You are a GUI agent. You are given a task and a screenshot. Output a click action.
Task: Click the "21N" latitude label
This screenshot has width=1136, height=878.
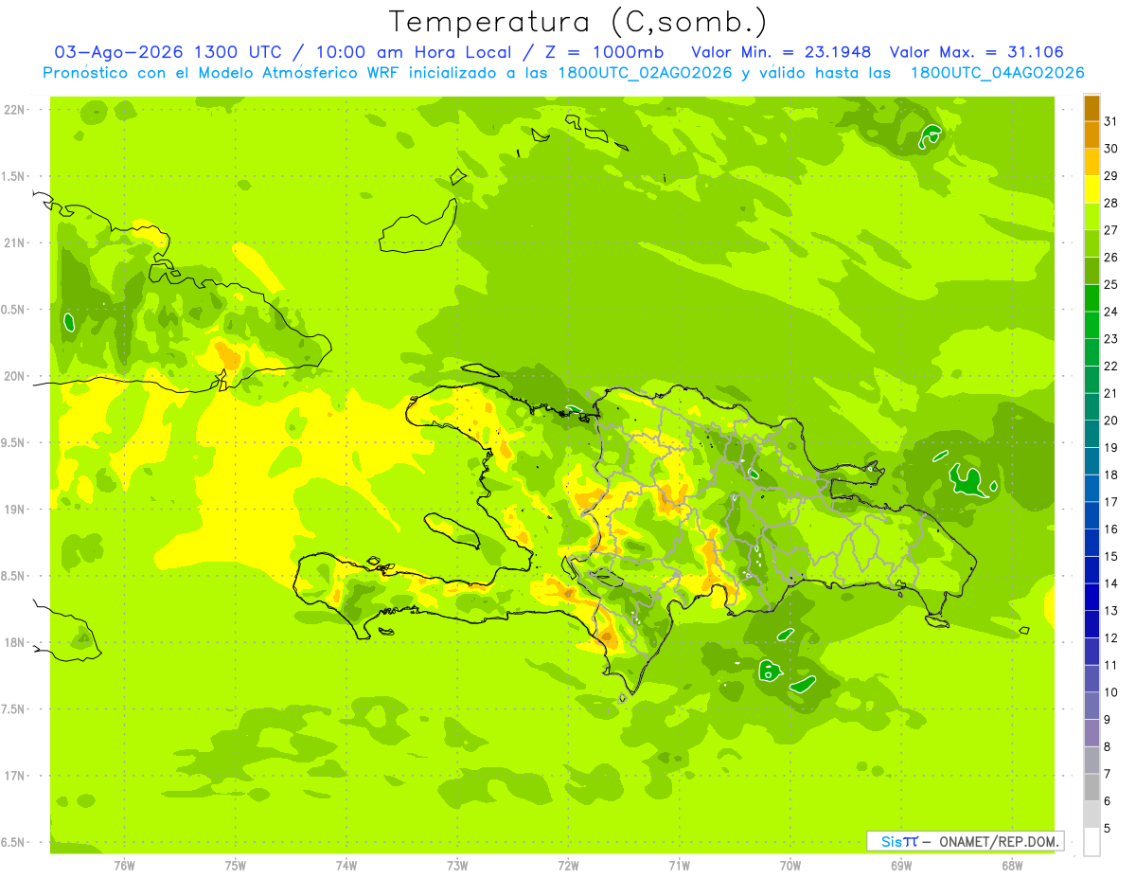pos(15,243)
